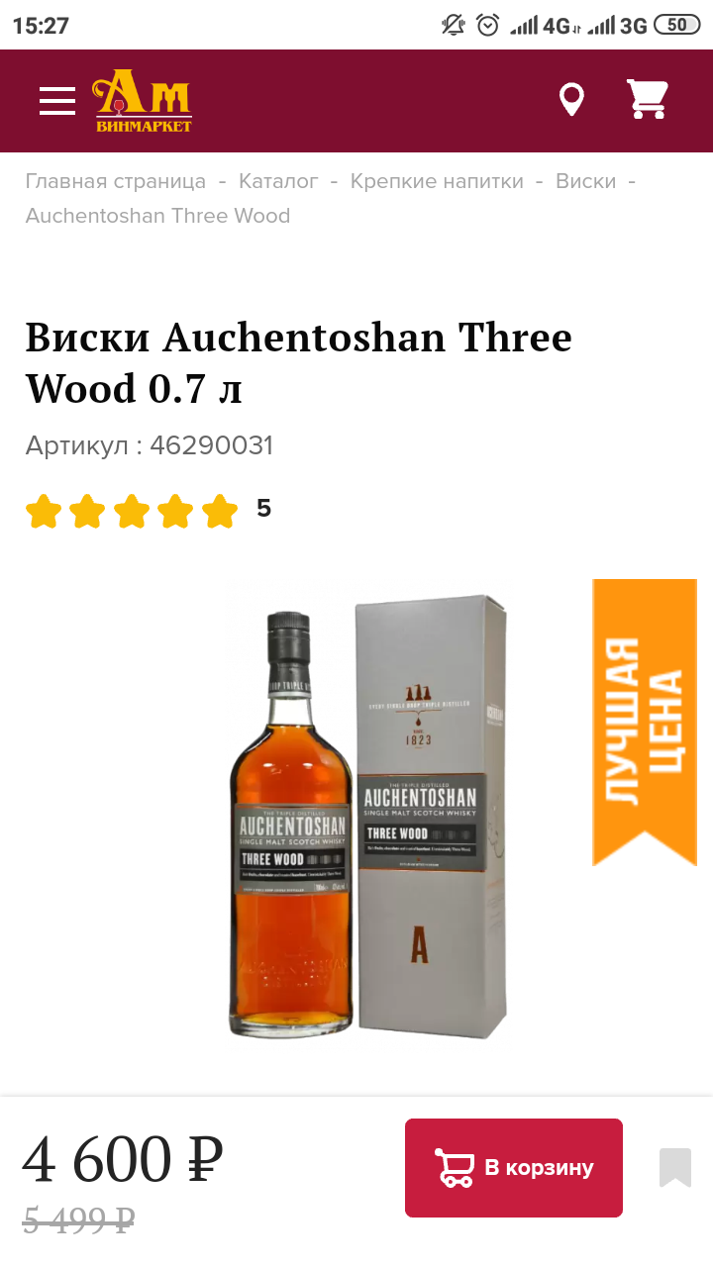Tap the third rating star

click(132, 512)
